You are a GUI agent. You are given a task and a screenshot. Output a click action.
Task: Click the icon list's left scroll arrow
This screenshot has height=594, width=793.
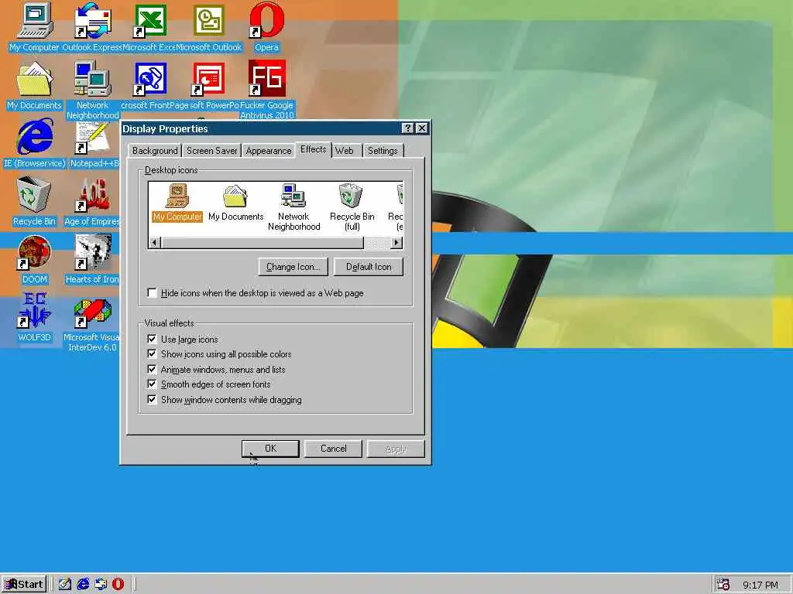[x=155, y=243]
